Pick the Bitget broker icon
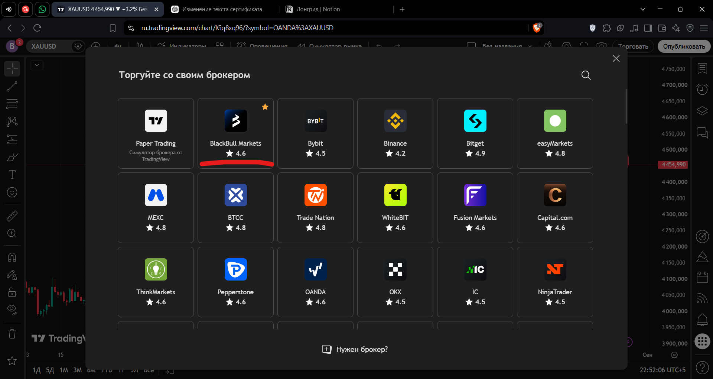This screenshot has height=379, width=713. (475, 121)
